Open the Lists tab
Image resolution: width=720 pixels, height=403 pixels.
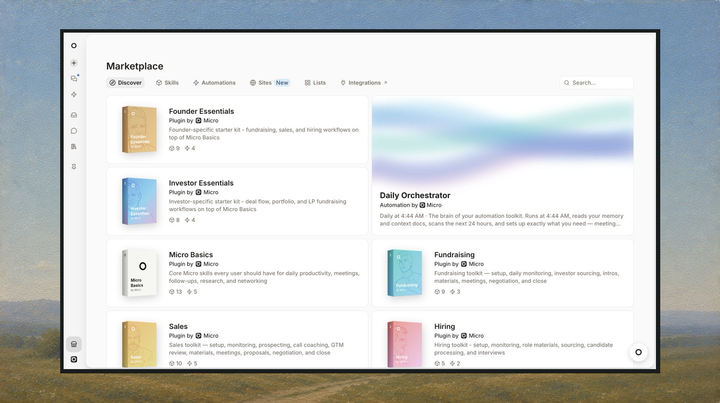coord(315,83)
